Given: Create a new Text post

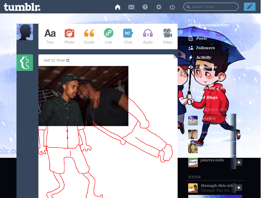Looking at the screenshot, I should [x=50, y=36].
